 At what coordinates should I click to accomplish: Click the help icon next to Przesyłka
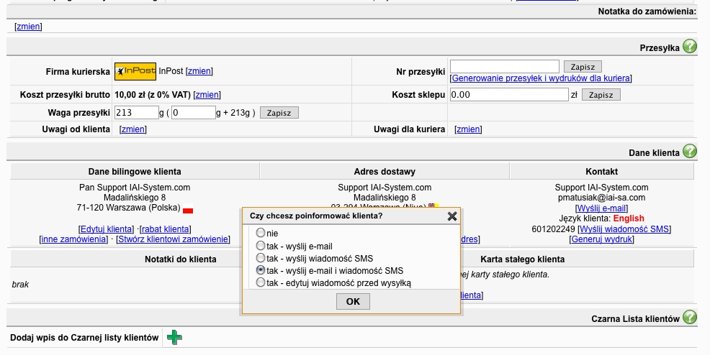pos(689,47)
